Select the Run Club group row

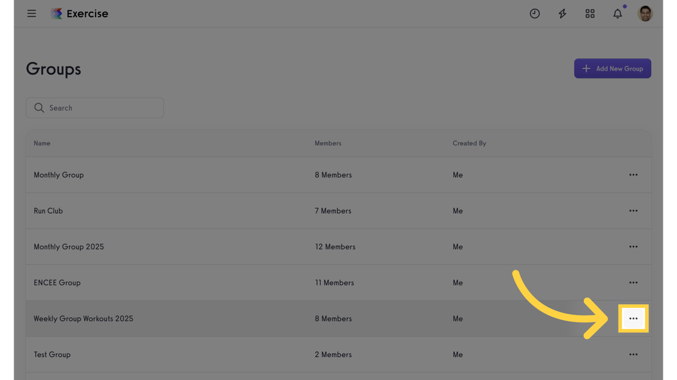point(338,211)
